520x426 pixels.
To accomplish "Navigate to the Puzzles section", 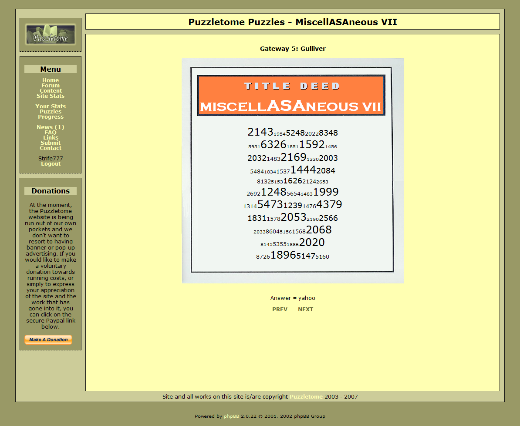I will tap(51, 112).
